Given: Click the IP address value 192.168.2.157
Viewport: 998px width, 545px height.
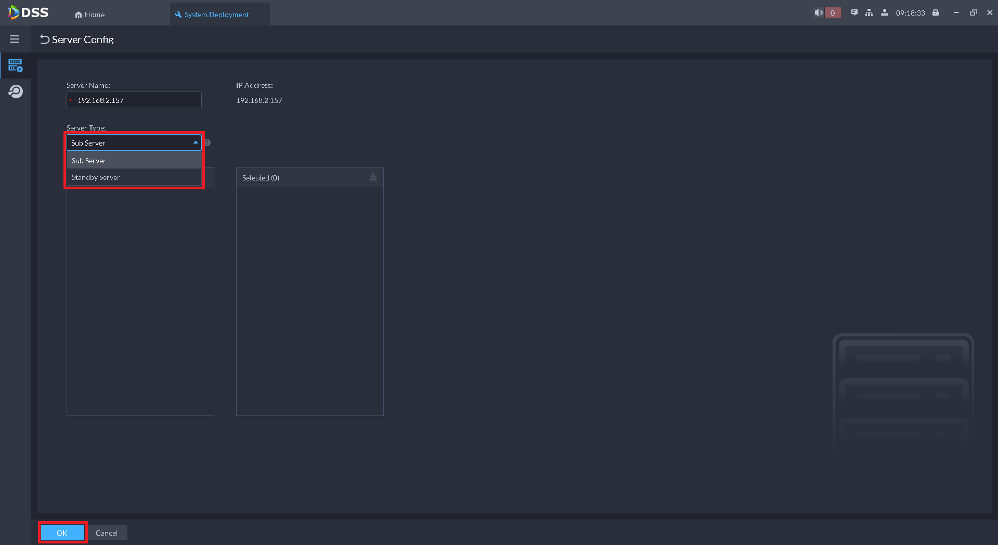Looking at the screenshot, I should (259, 100).
